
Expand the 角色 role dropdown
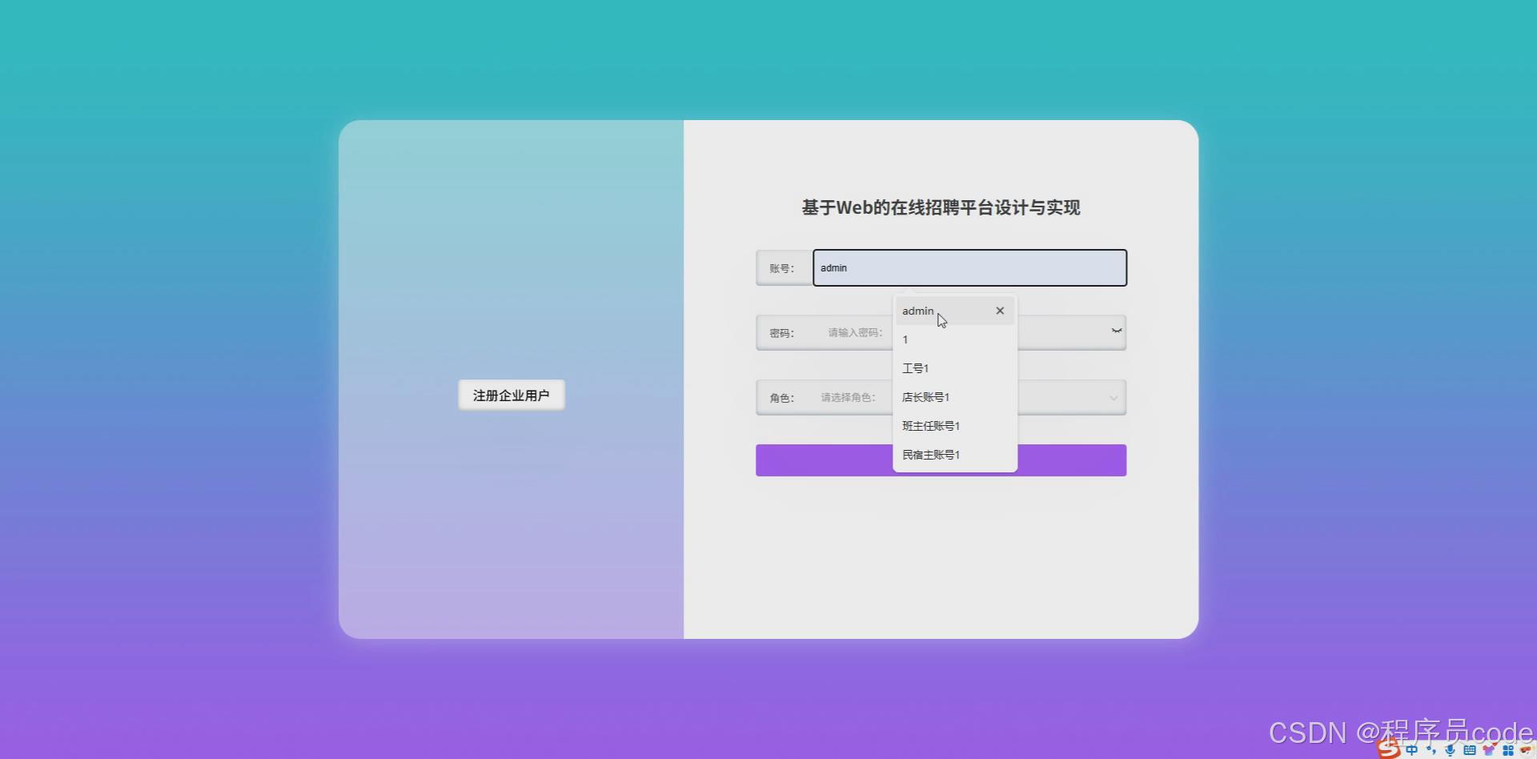point(1113,397)
